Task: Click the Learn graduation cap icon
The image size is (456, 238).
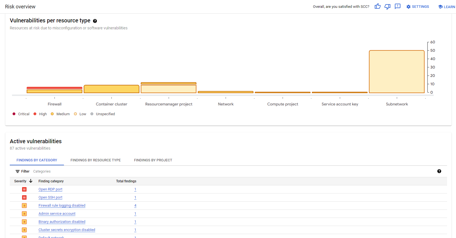Action: tap(440, 7)
